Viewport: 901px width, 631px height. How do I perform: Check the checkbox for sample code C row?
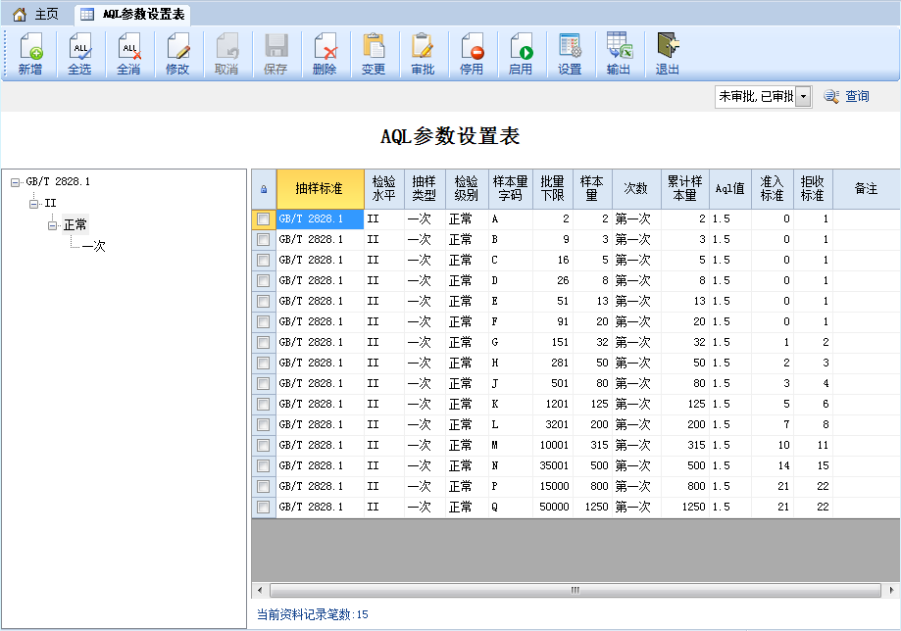click(x=263, y=260)
